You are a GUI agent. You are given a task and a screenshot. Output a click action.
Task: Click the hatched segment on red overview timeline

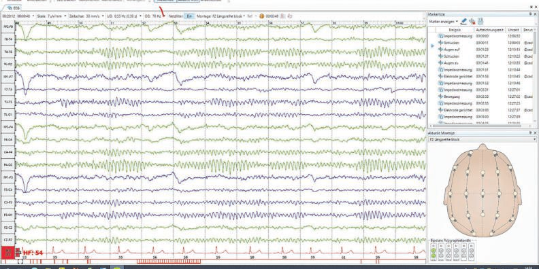click(169, 262)
